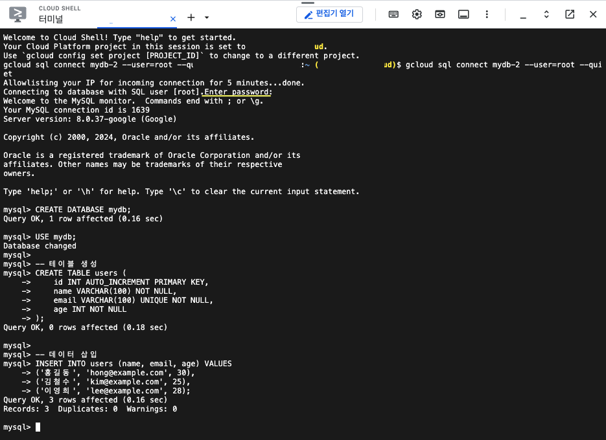Click the session information panel icon
The width and height of the screenshot is (606, 440).
click(x=463, y=14)
